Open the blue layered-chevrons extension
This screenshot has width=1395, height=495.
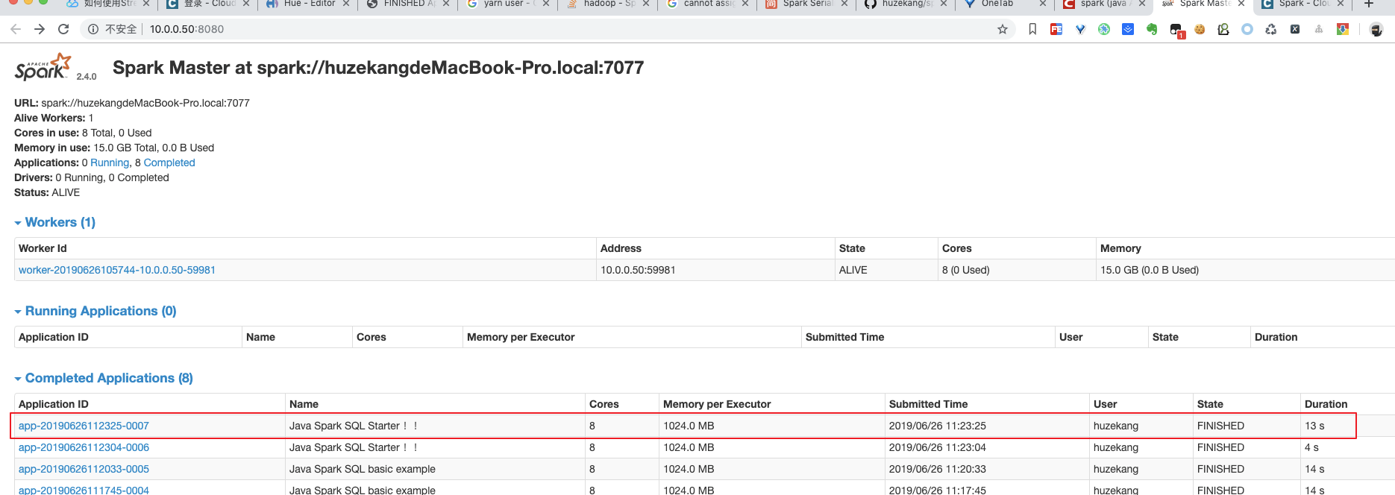tap(1128, 29)
